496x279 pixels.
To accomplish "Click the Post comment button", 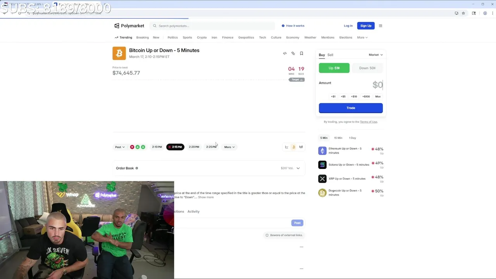I will coord(297,223).
